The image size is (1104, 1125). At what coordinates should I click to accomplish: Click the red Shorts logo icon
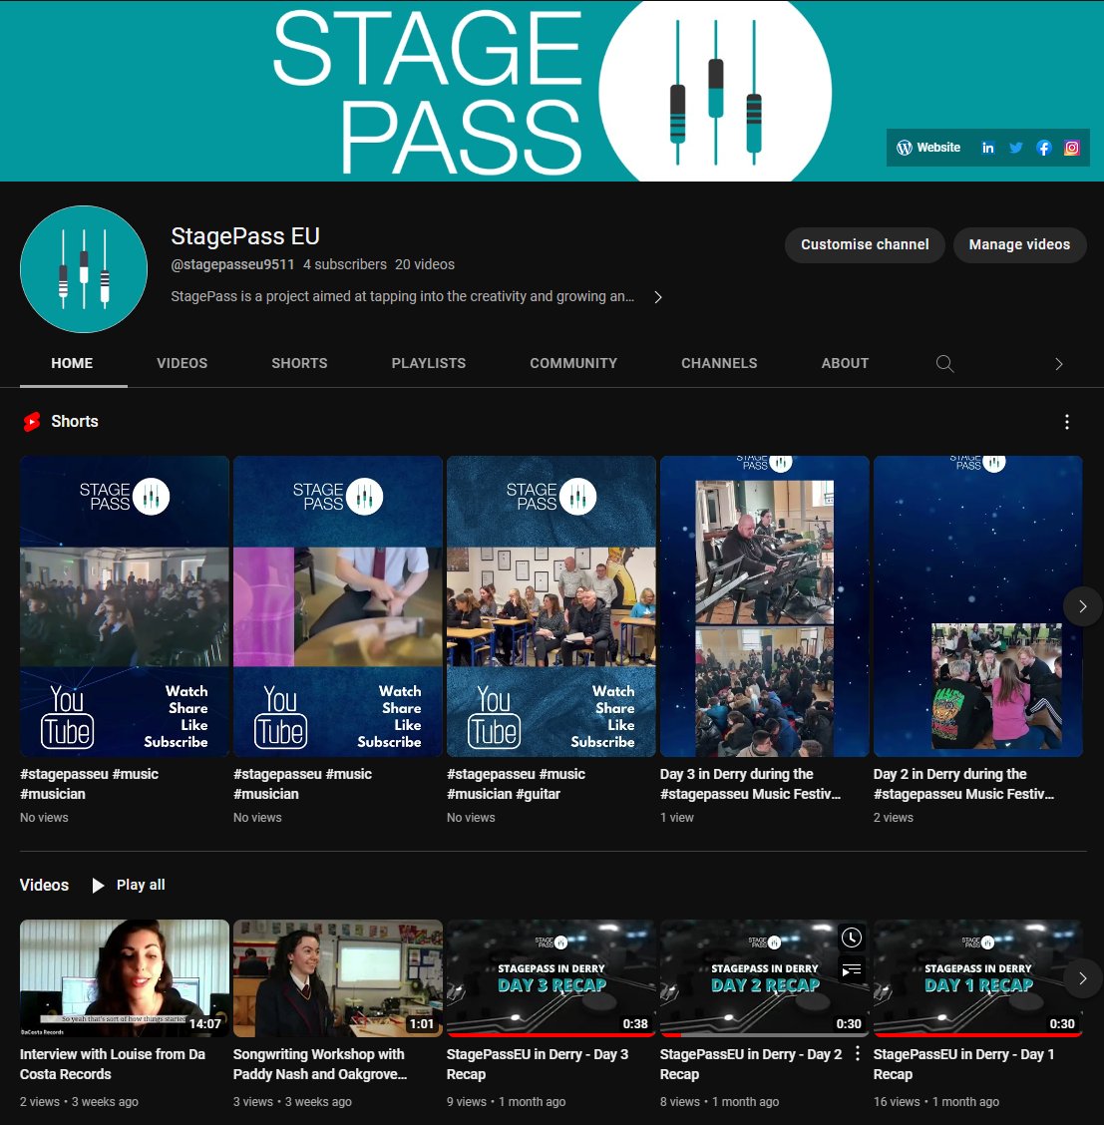(32, 422)
